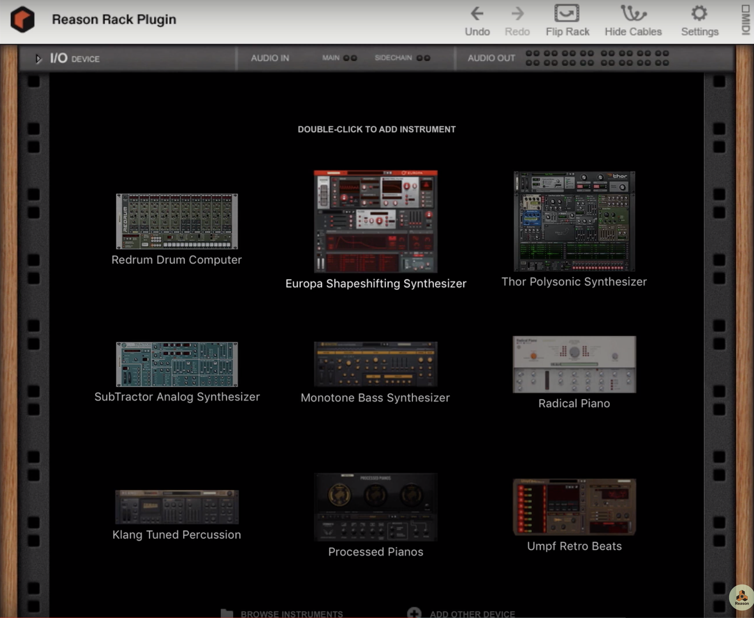This screenshot has height=618, width=754.
Task: Click the Browse Instruments folder icon
Action: click(x=227, y=613)
